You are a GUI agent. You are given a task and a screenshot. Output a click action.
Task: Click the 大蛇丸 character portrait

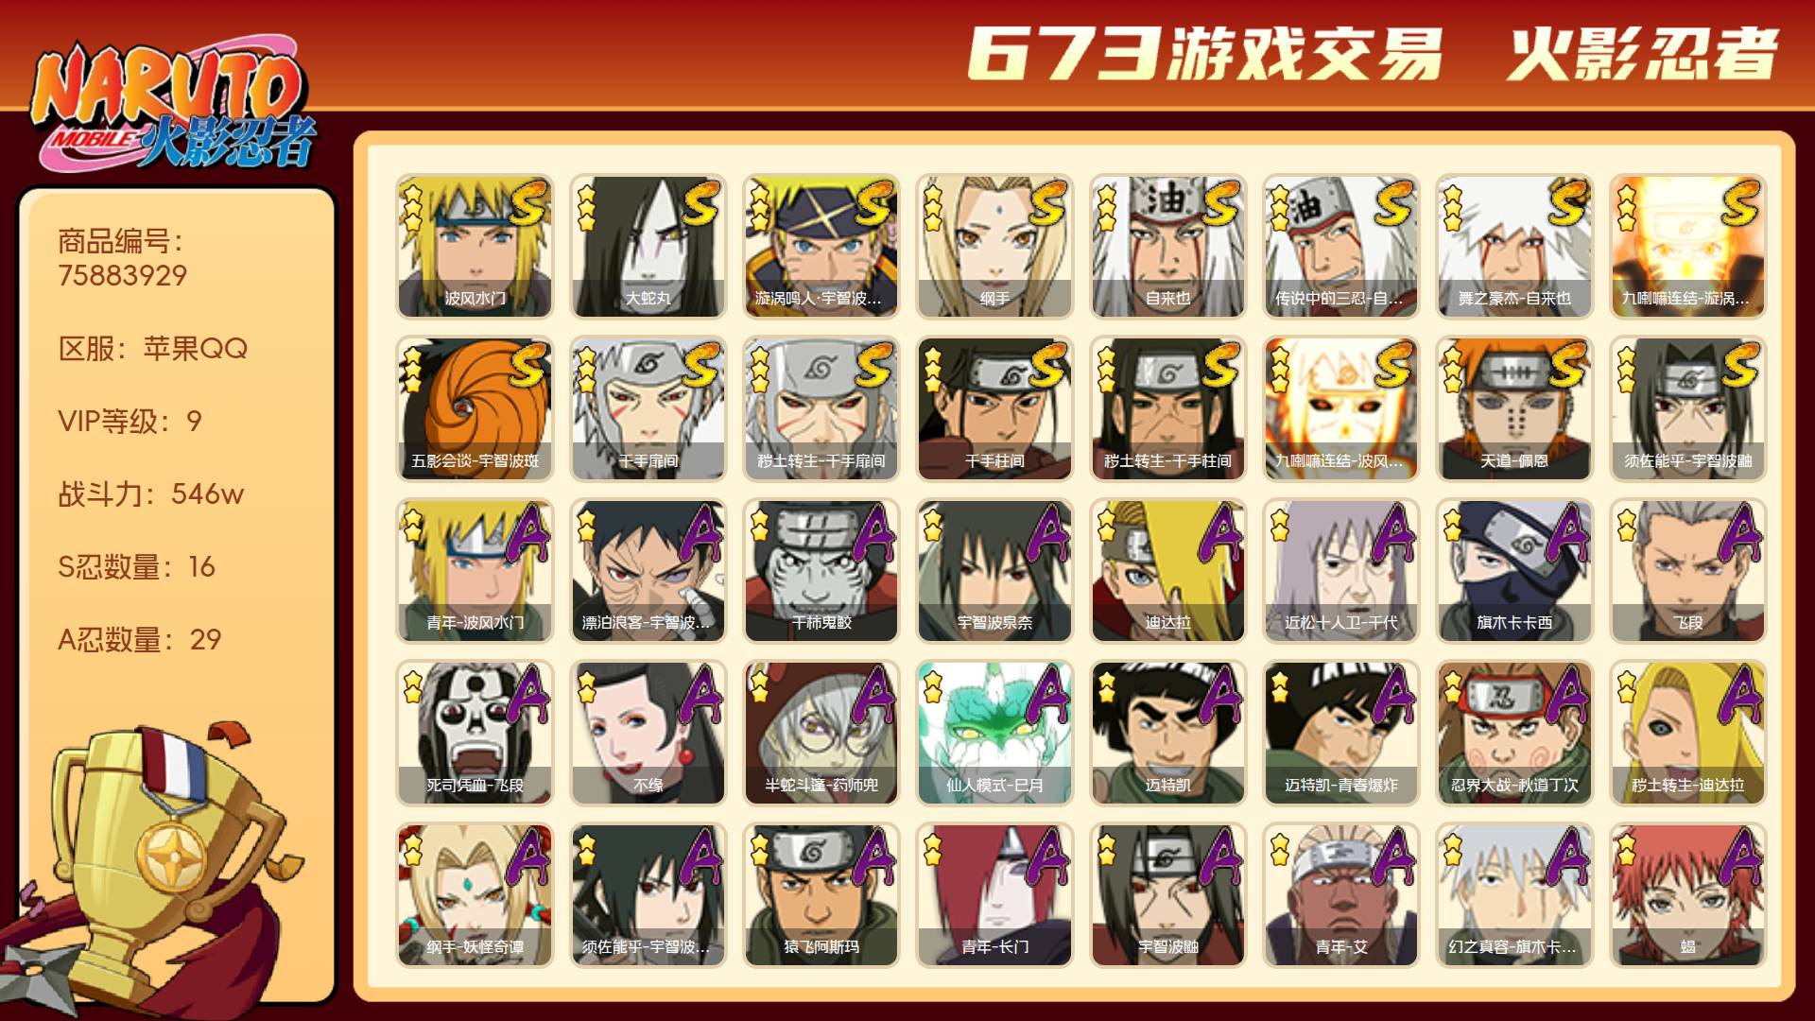coord(648,246)
